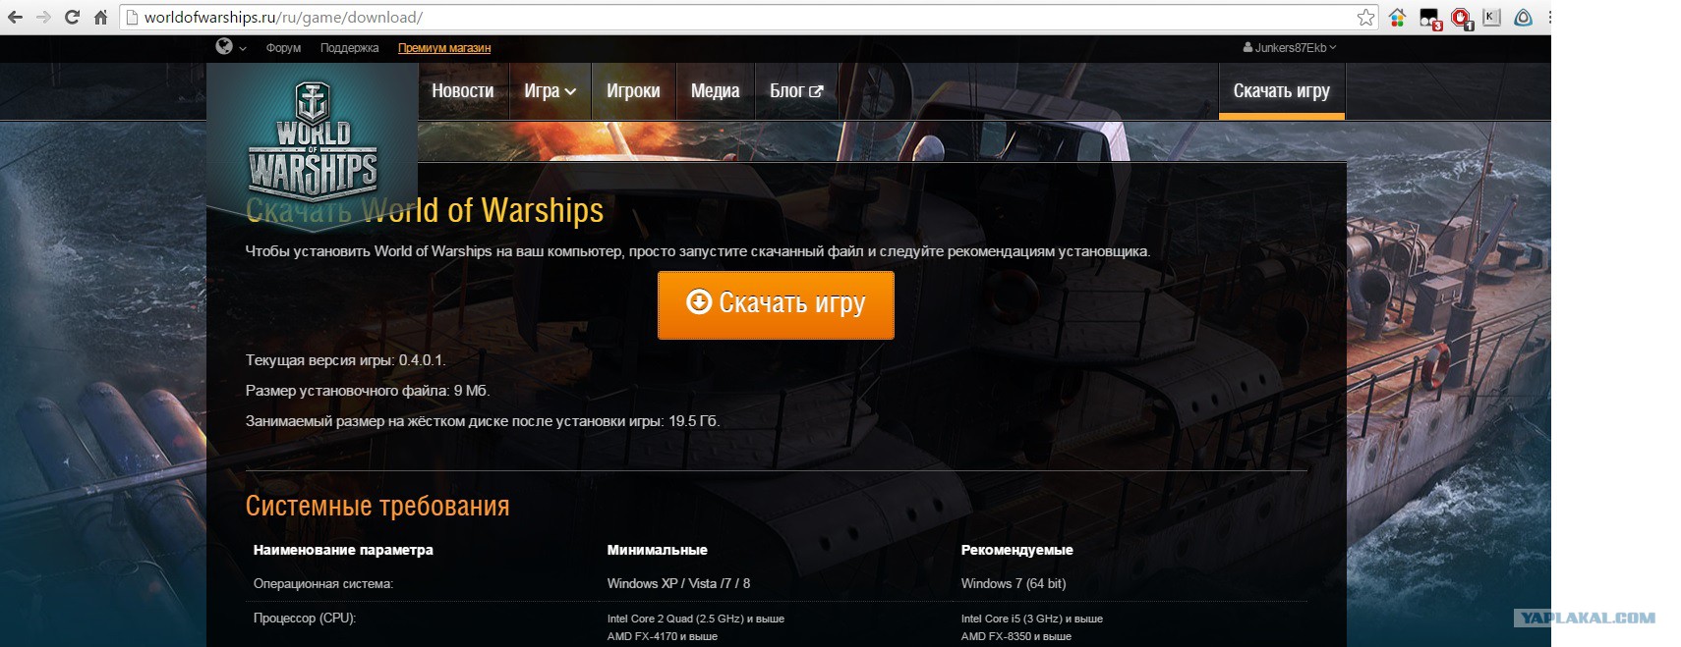Click the Системные требования heading
This screenshot has width=1681, height=647.
377,506
